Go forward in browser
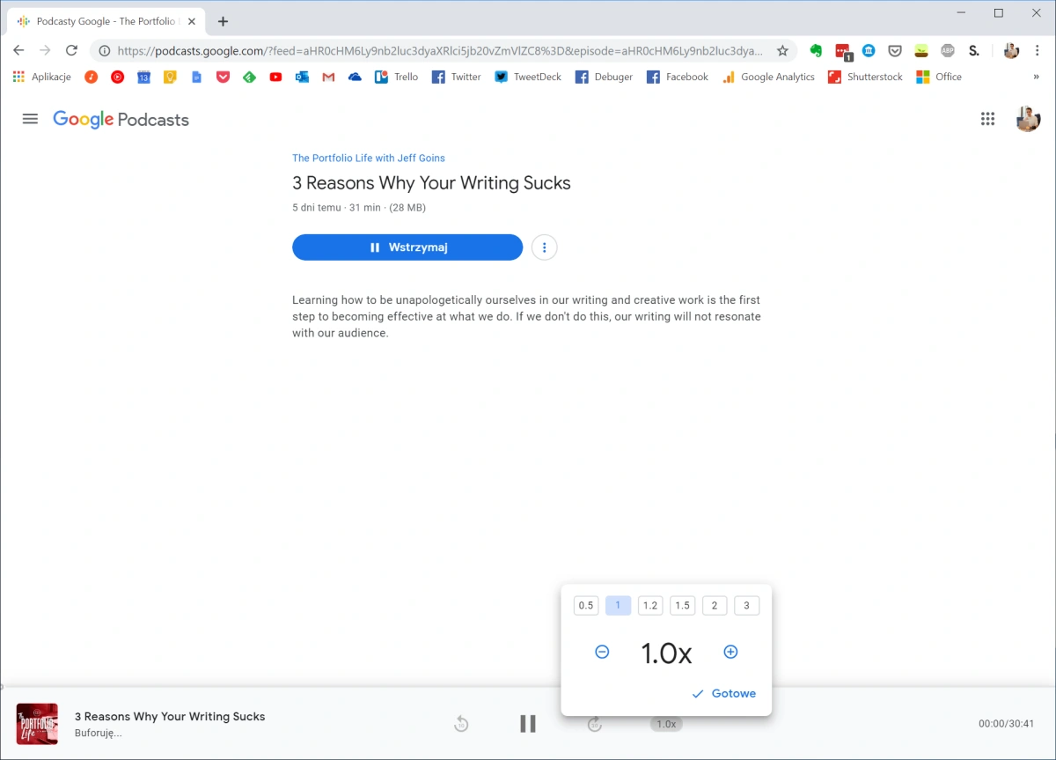Image resolution: width=1056 pixels, height=760 pixels. pyautogui.click(x=46, y=50)
